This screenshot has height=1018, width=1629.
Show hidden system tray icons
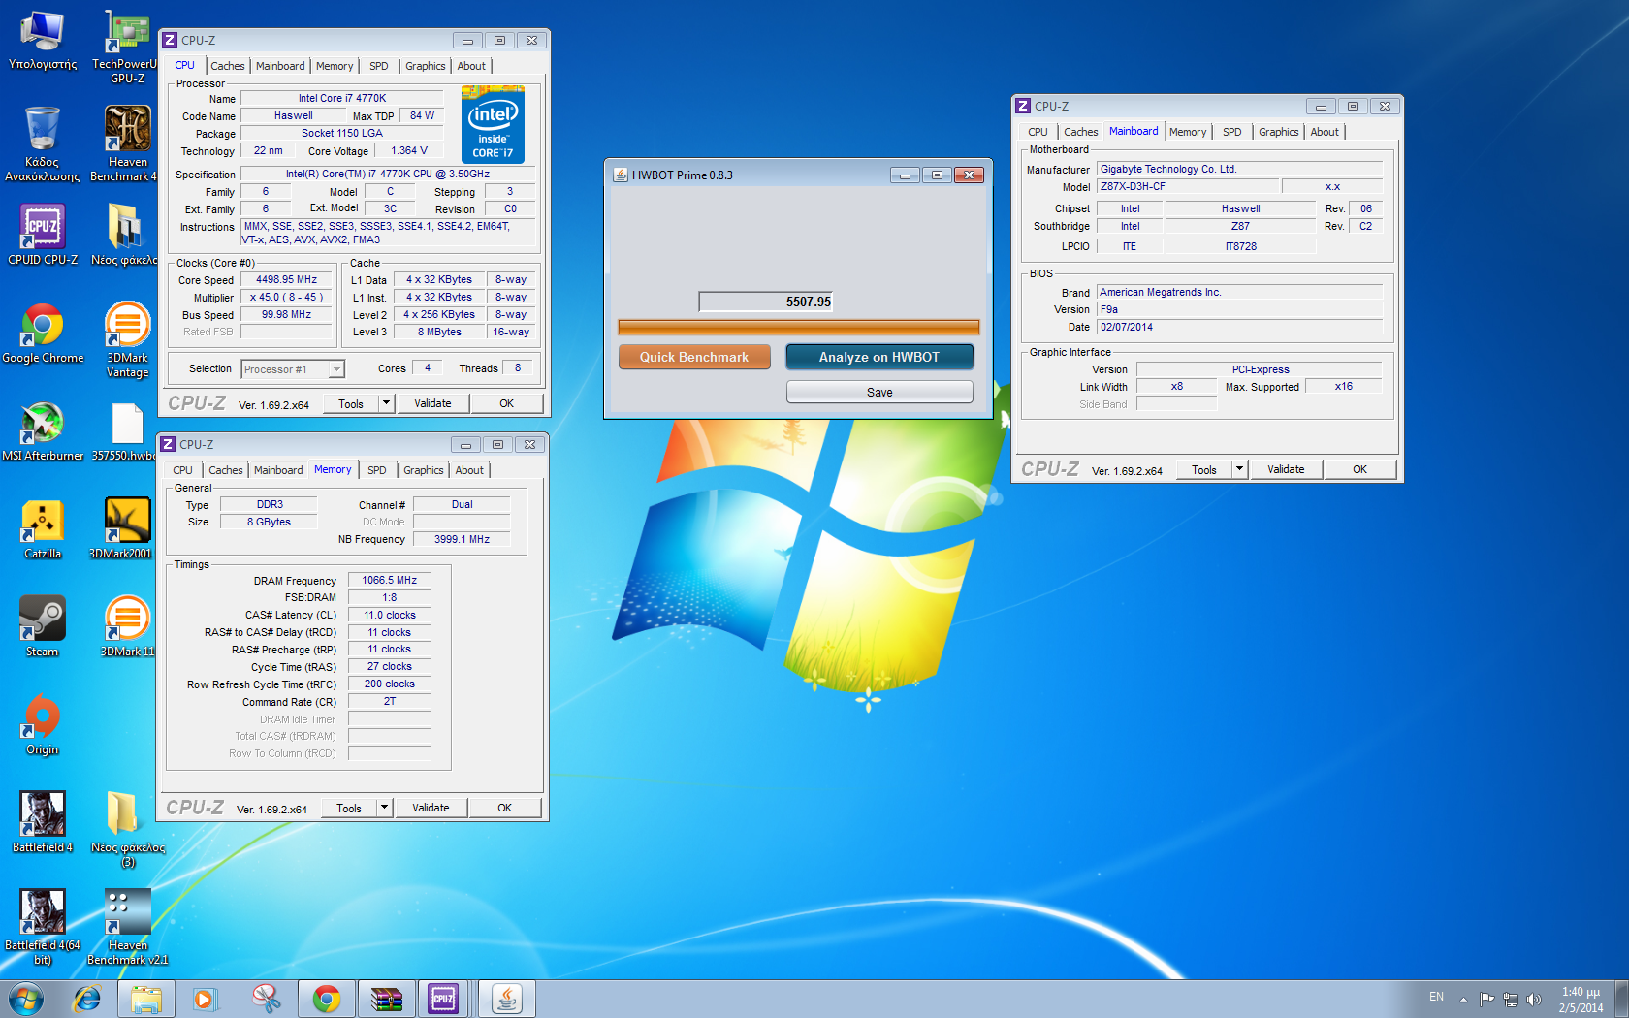(1463, 999)
